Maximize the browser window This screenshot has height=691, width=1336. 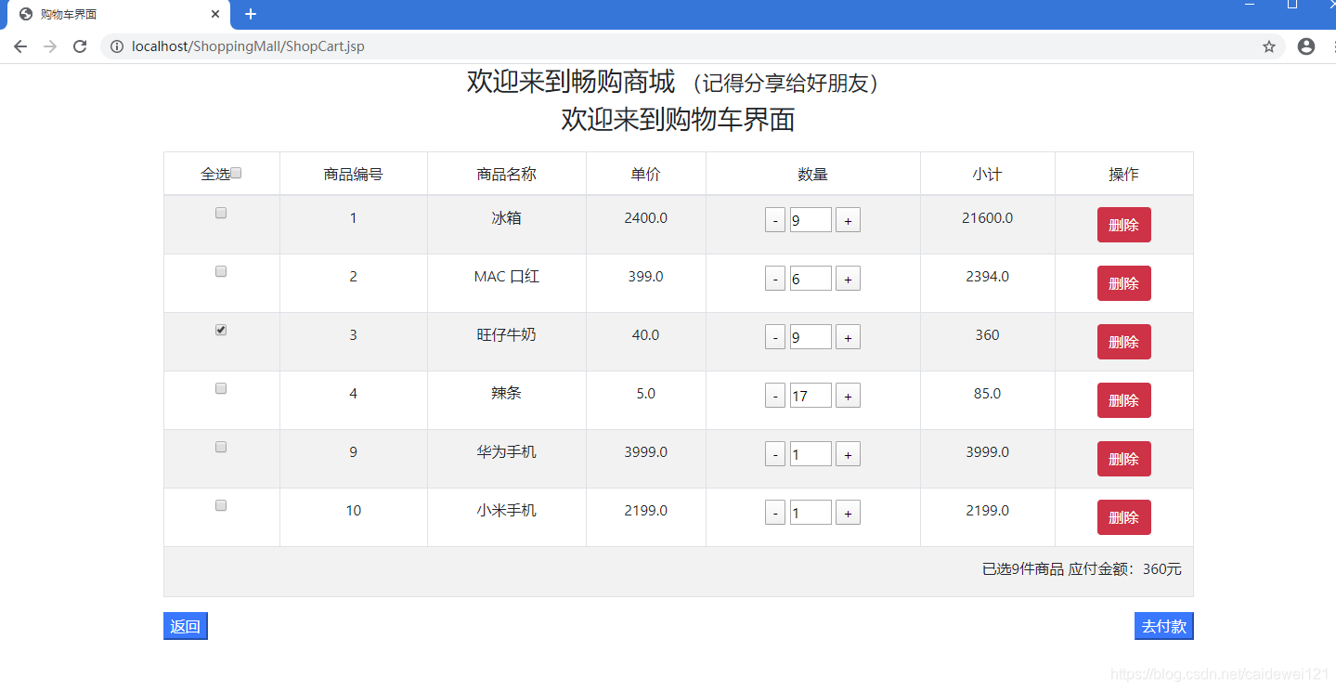tap(1292, 6)
